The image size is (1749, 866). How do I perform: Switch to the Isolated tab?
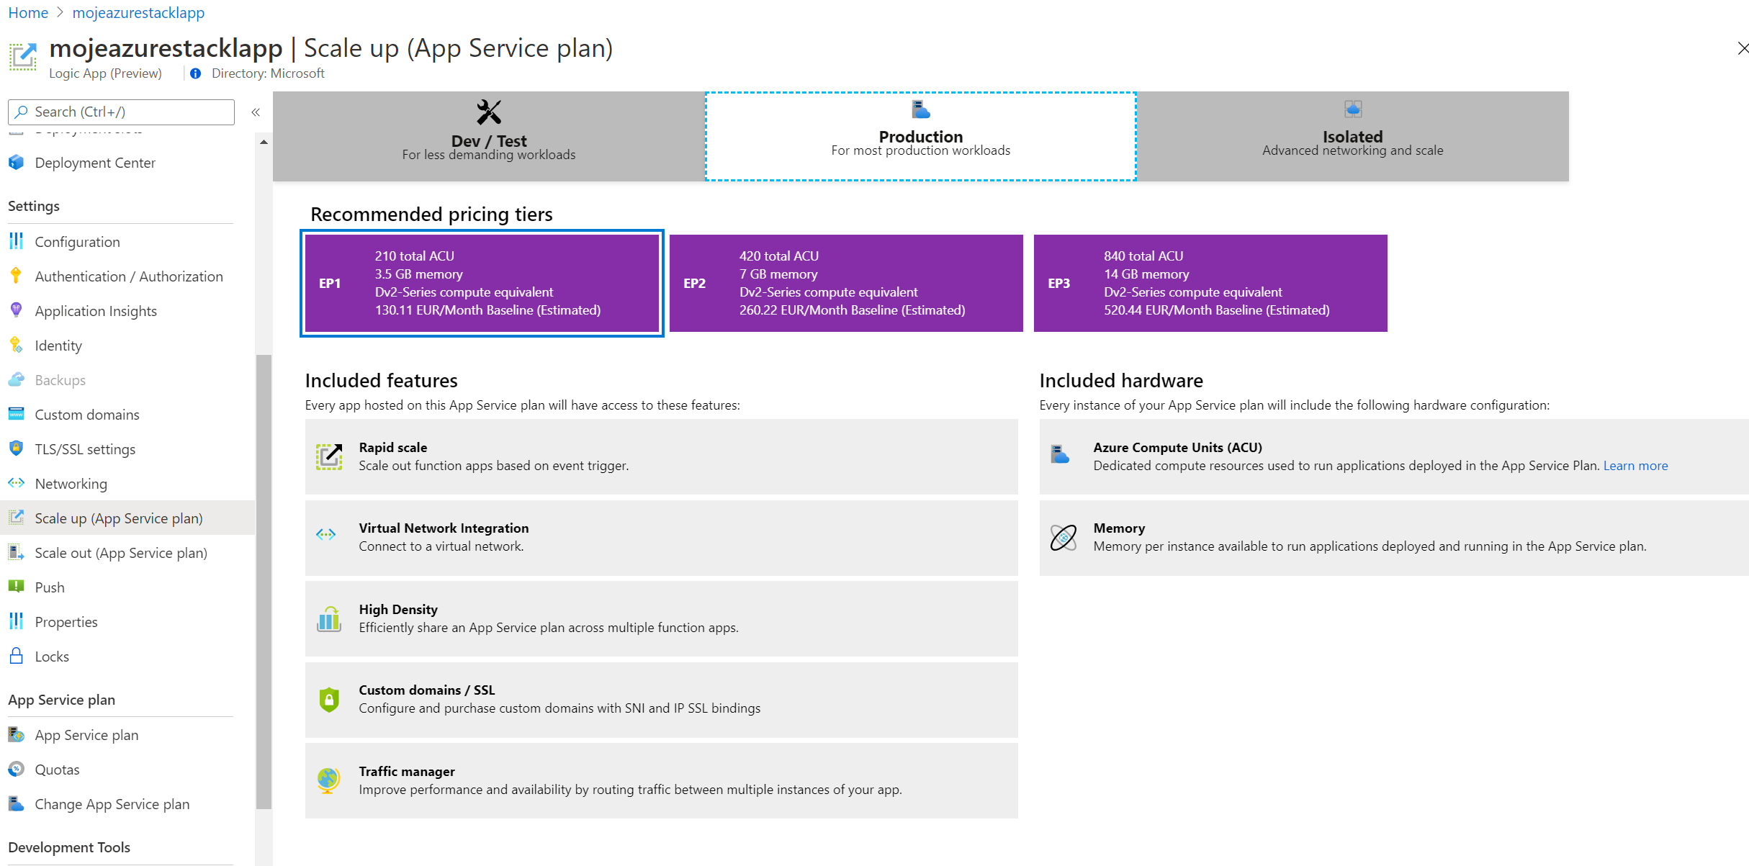(1352, 136)
